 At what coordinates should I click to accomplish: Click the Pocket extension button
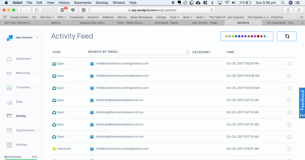tap(73, 10)
